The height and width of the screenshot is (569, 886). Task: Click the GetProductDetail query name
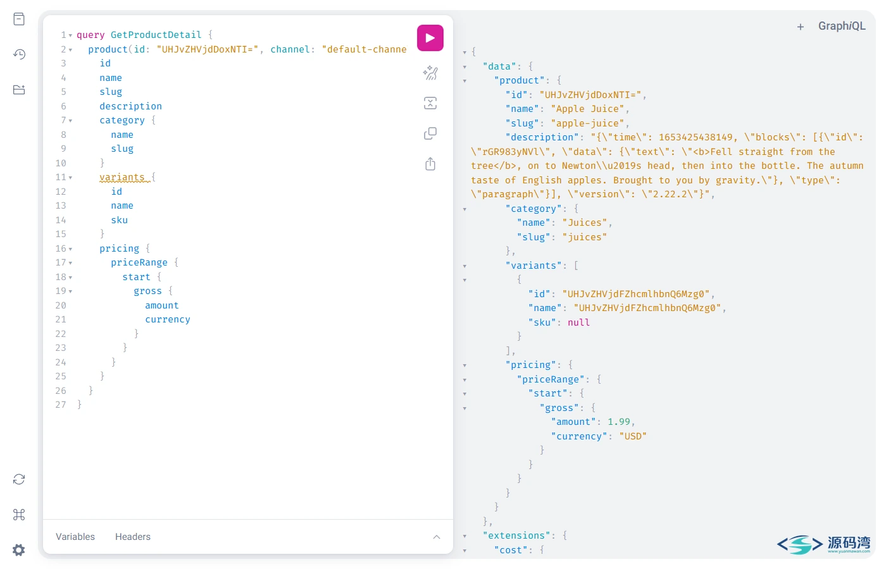point(156,35)
